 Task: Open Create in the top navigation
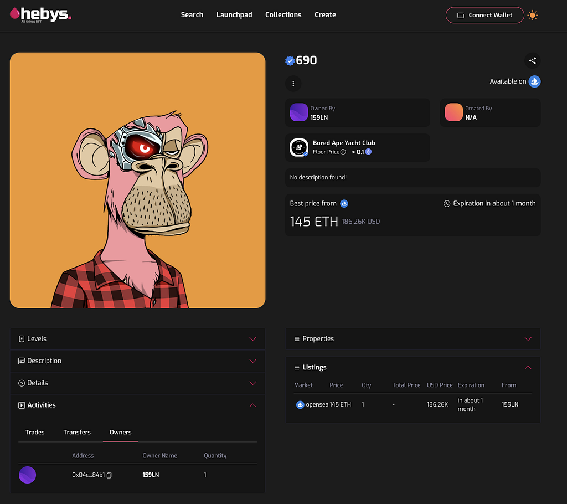click(325, 15)
